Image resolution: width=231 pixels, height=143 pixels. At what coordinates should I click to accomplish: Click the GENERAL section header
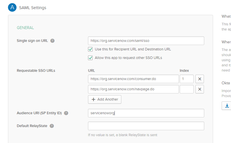25,28
